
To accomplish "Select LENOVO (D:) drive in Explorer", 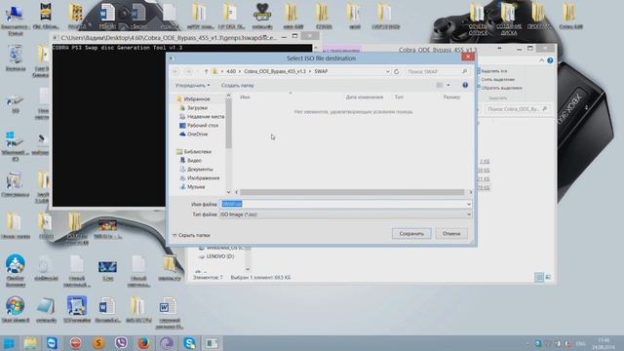I will (216, 256).
